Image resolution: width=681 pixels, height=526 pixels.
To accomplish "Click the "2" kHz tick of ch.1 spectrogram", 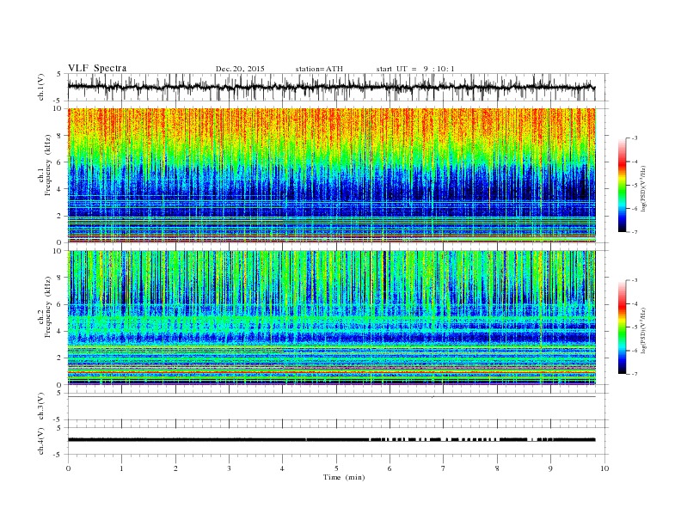I will click(x=60, y=216).
